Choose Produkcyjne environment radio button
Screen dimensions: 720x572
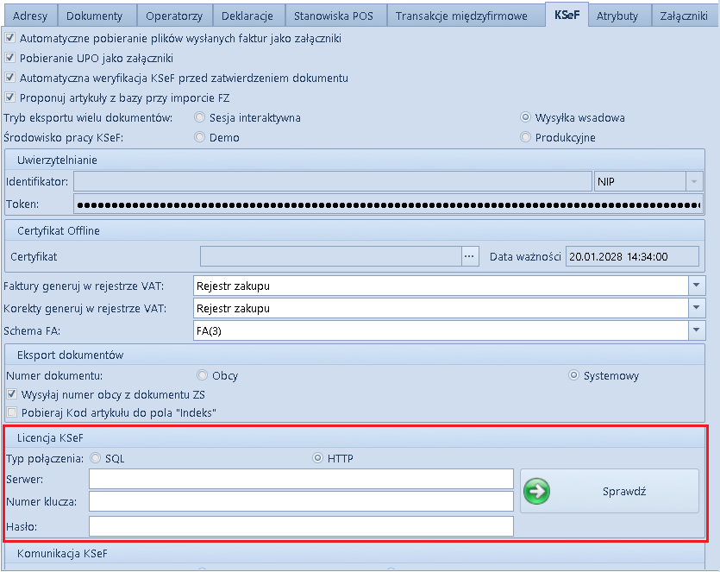(525, 137)
